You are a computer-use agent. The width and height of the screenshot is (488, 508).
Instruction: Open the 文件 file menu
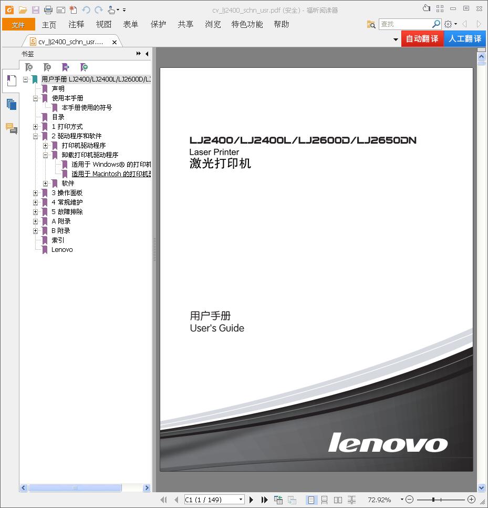[18, 25]
